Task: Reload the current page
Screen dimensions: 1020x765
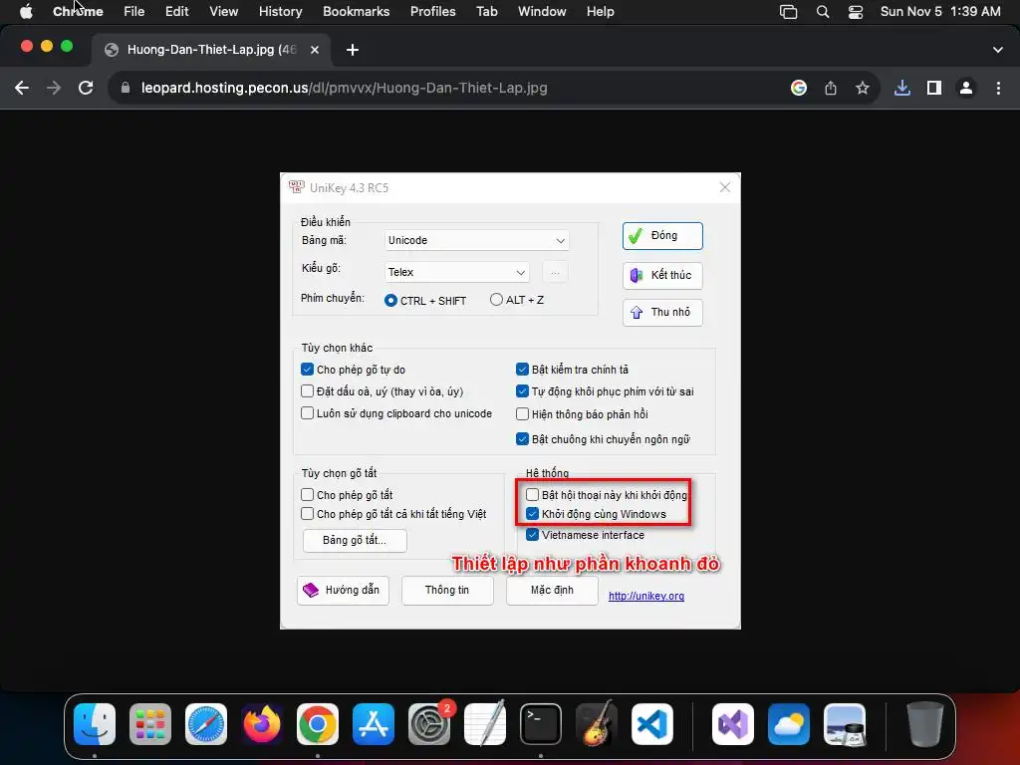Action: click(x=86, y=88)
